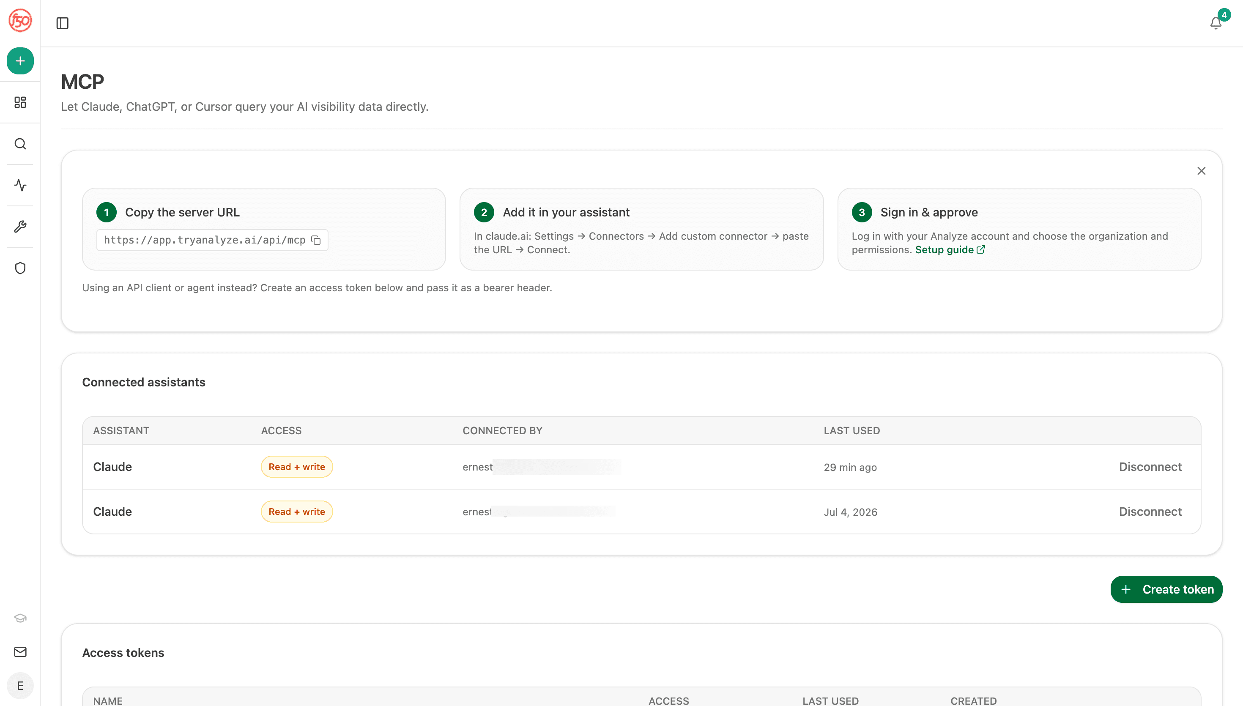The image size is (1243, 706).
Task: Click "Sign in & approve" step title
Action: click(929, 212)
